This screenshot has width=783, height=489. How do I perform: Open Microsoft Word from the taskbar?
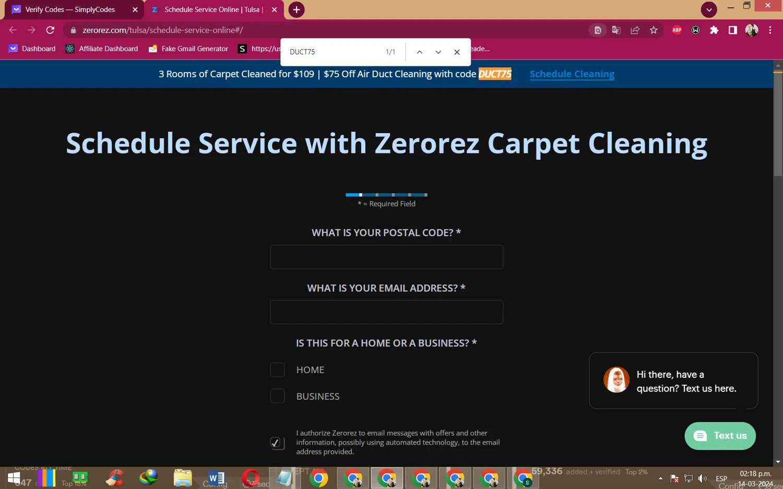217,478
